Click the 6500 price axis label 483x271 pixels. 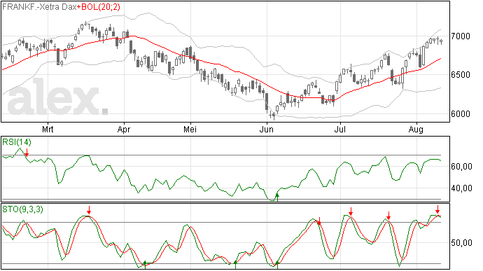point(461,75)
